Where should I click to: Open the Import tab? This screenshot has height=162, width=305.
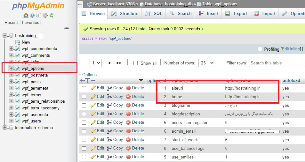point(265,14)
